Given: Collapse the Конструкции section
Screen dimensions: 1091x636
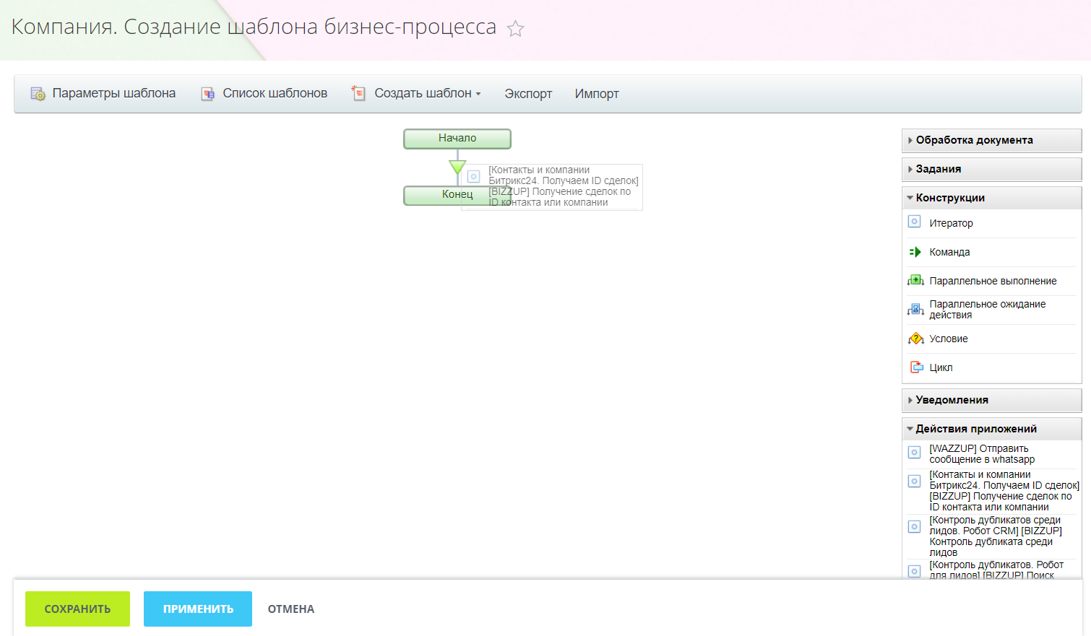Looking at the screenshot, I should 991,198.
